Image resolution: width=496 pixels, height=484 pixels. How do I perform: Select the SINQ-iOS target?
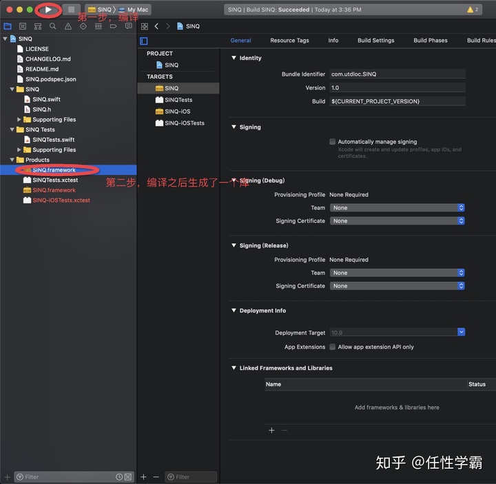178,112
